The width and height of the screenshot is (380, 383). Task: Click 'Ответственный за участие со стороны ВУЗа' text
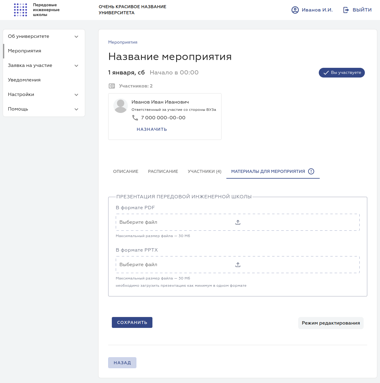[x=174, y=110]
